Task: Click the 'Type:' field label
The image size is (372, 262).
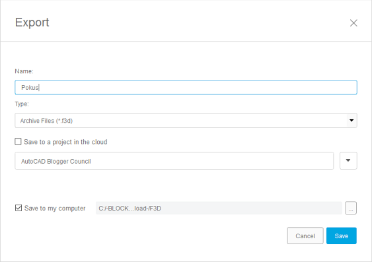Action: pos(22,104)
